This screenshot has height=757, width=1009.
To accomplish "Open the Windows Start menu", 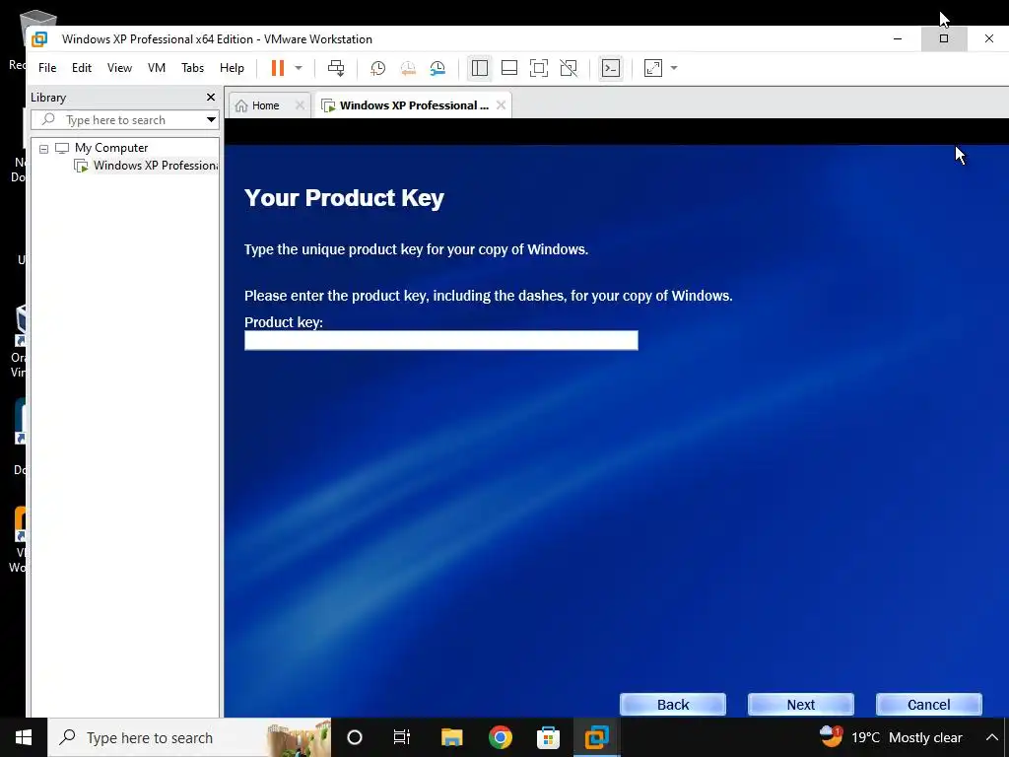I will [24, 737].
